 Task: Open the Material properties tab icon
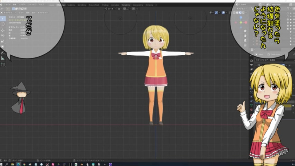tap(251, 110)
